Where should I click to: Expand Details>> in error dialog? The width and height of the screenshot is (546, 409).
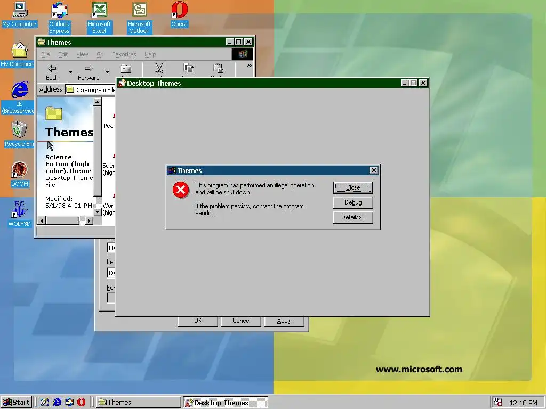[353, 217]
